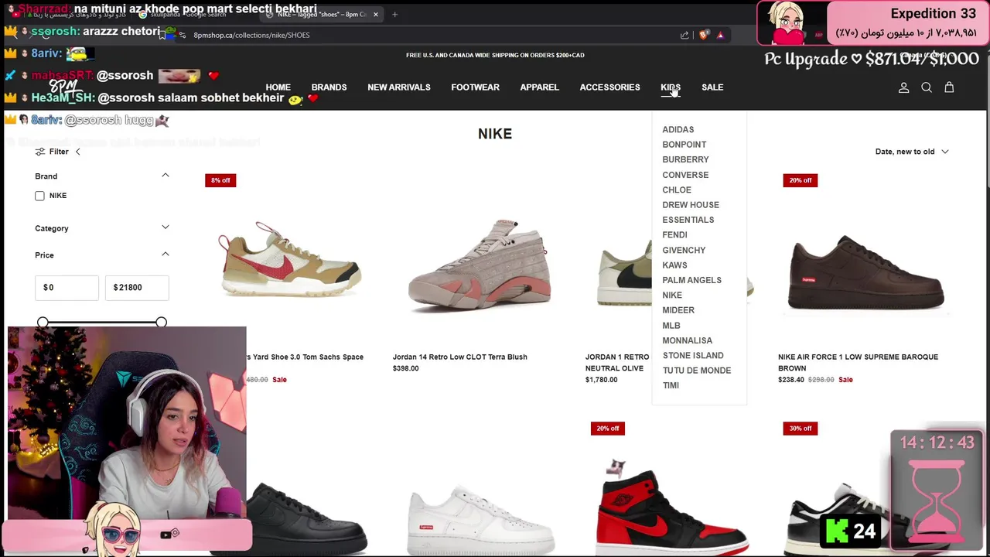Open the account profile icon

tap(903, 87)
